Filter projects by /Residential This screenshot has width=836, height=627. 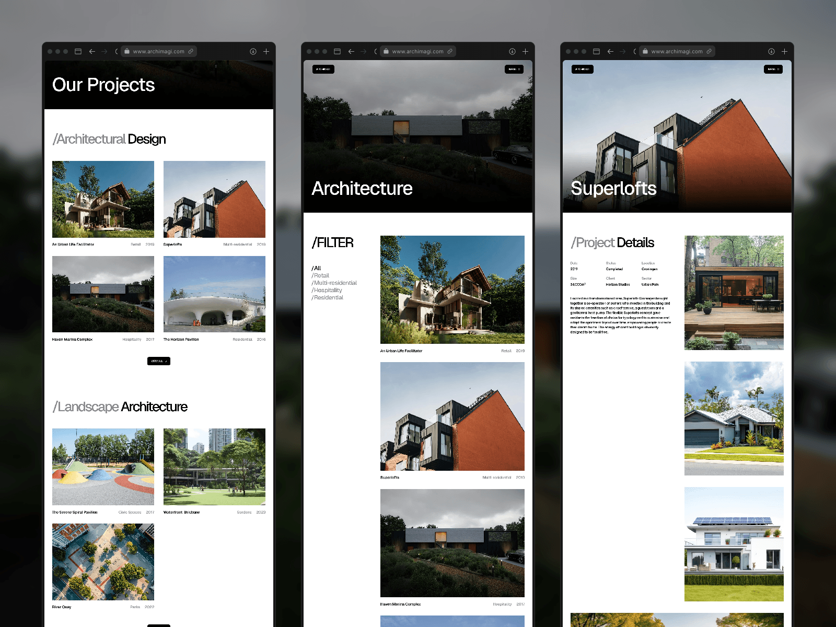click(x=328, y=297)
